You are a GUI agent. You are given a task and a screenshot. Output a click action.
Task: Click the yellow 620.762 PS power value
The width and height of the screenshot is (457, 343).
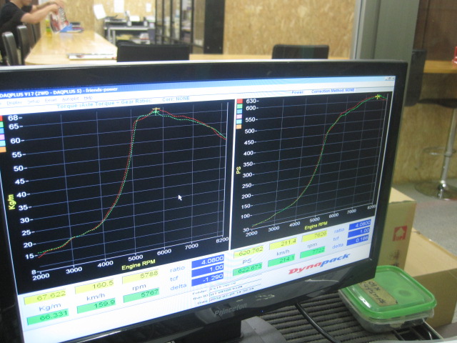248,252
